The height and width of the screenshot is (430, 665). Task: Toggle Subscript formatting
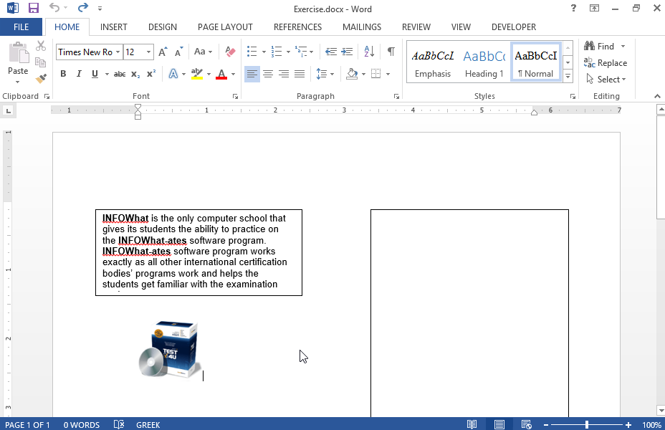click(x=135, y=75)
